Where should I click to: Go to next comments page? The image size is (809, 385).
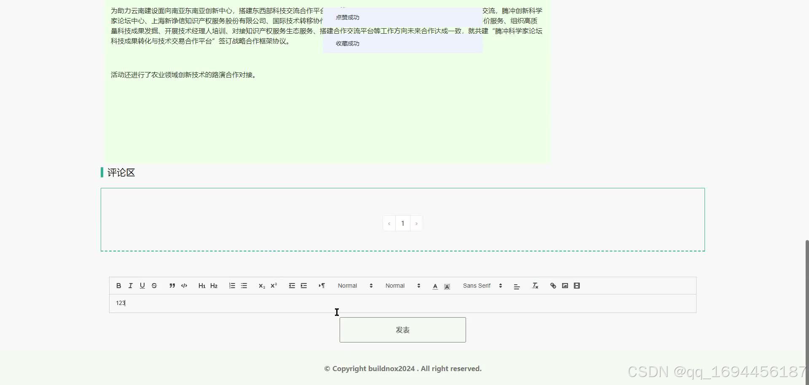pyautogui.click(x=416, y=223)
